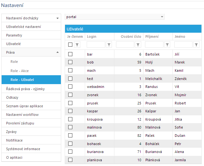Expand Nastavení docházky menu section
The image size is (204, 166).
(31, 18)
